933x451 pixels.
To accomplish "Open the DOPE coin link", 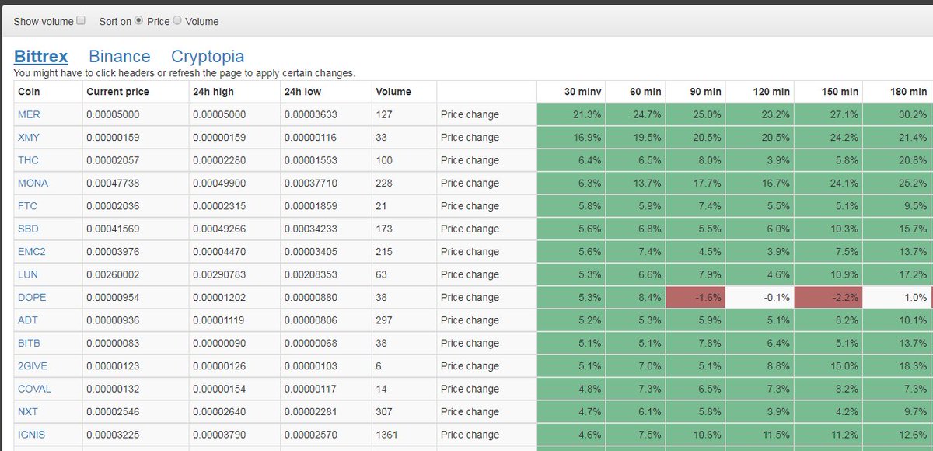I will 31,297.
